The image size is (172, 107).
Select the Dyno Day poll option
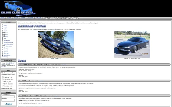3,77
